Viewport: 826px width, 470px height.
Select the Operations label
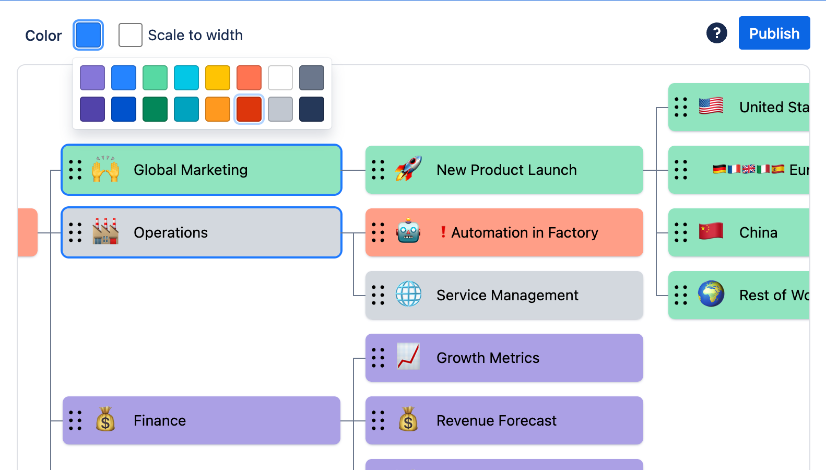click(x=171, y=232)
